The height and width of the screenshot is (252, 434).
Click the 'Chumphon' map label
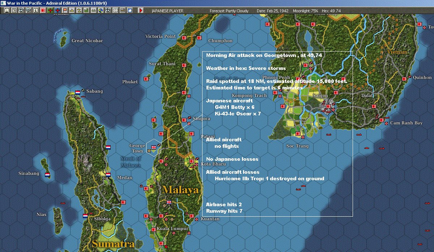pos(220,41)
